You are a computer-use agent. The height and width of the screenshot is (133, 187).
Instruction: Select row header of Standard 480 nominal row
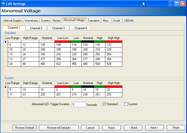[x=6, y=64]
